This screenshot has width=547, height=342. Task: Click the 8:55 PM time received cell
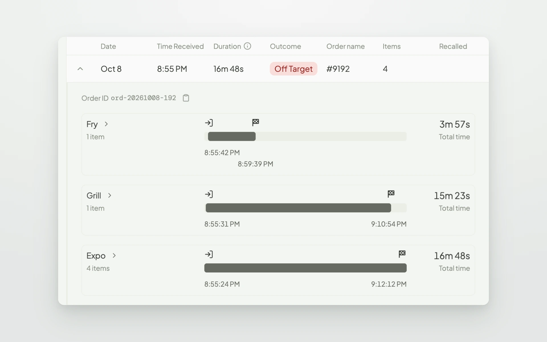(x=172, y=69)
